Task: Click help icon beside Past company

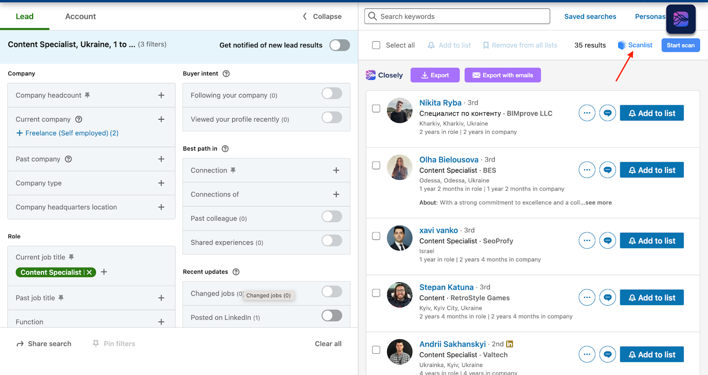Action: (68, 159)
